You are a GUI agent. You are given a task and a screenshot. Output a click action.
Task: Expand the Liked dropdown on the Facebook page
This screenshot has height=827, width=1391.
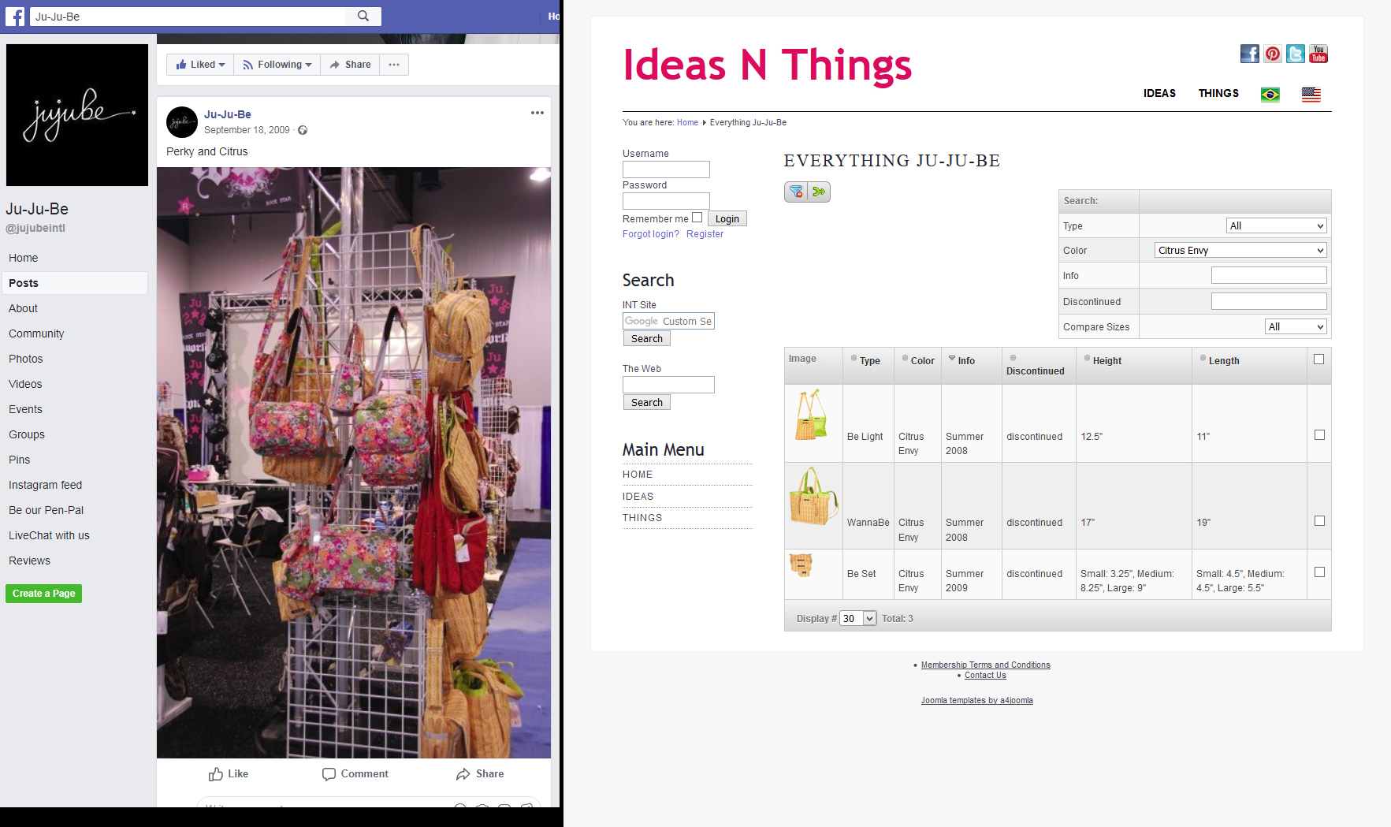click(x=200, y=65)
